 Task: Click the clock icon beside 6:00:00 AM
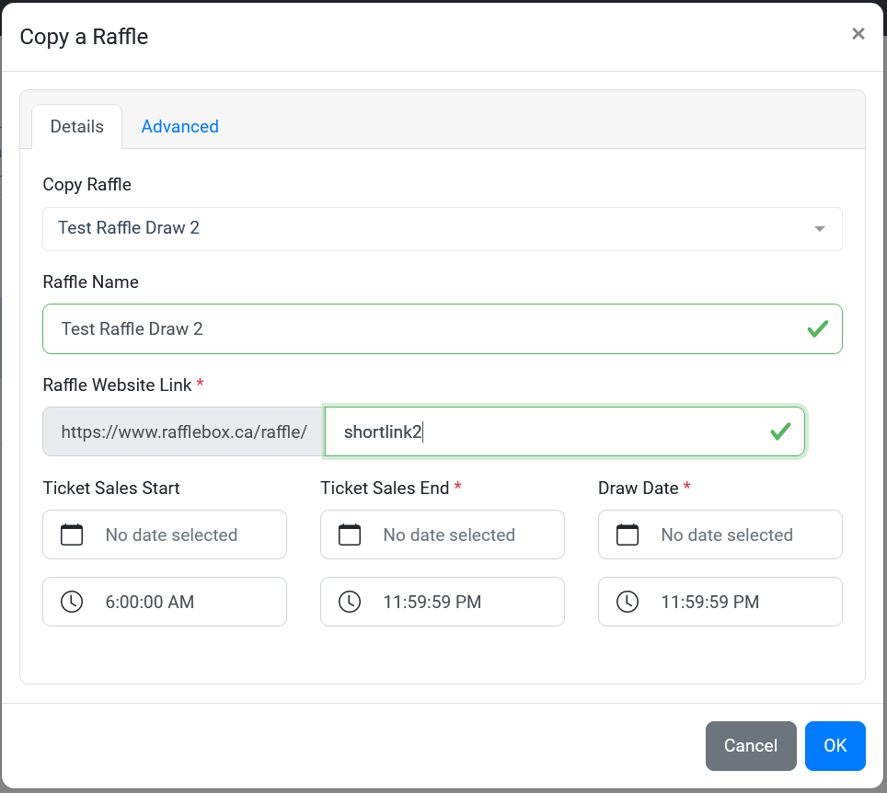click(72, 602)
